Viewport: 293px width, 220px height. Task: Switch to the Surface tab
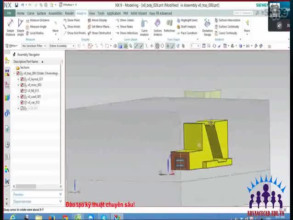[41, 13]
